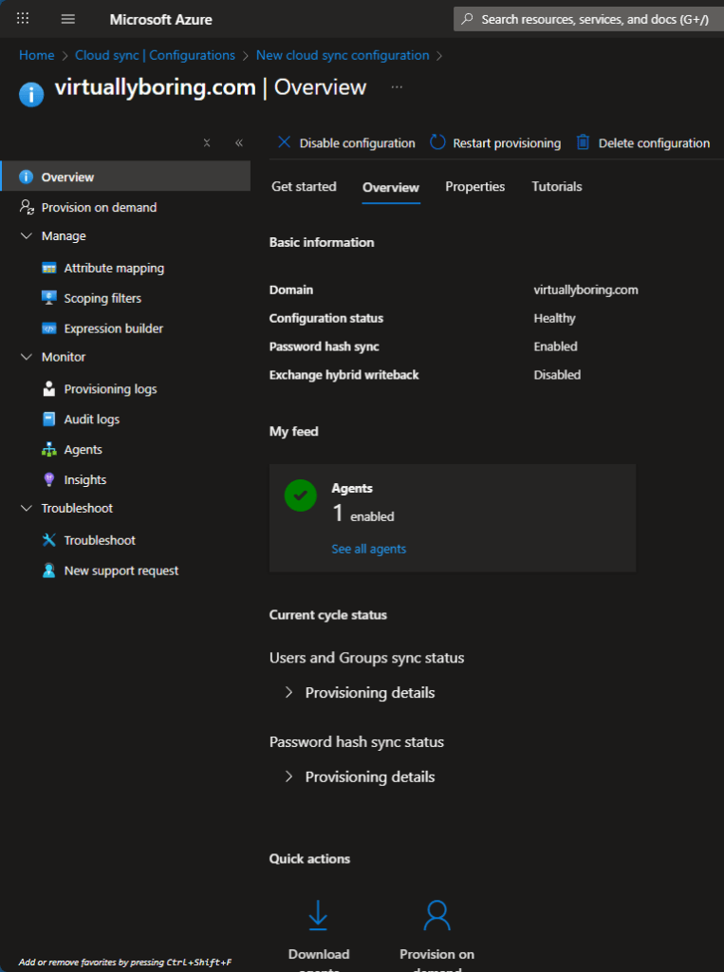Click the virtuallyboring.com domain value
The image size is (724, 972).
click(585, 290)
